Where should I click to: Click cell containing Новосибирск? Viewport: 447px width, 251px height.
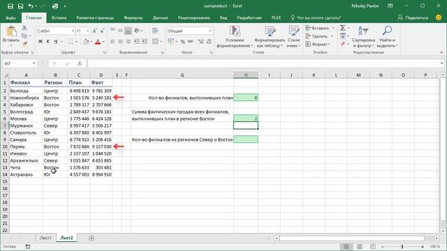[27, 98]
